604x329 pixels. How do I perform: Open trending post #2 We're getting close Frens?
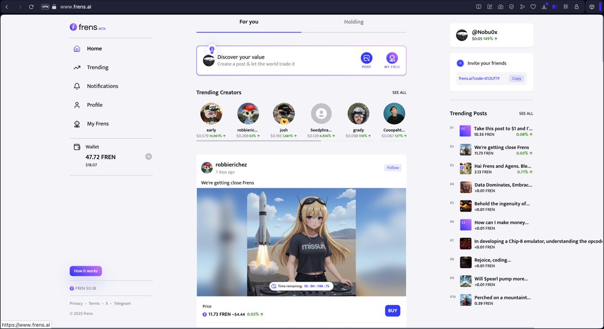pos(491,150)
